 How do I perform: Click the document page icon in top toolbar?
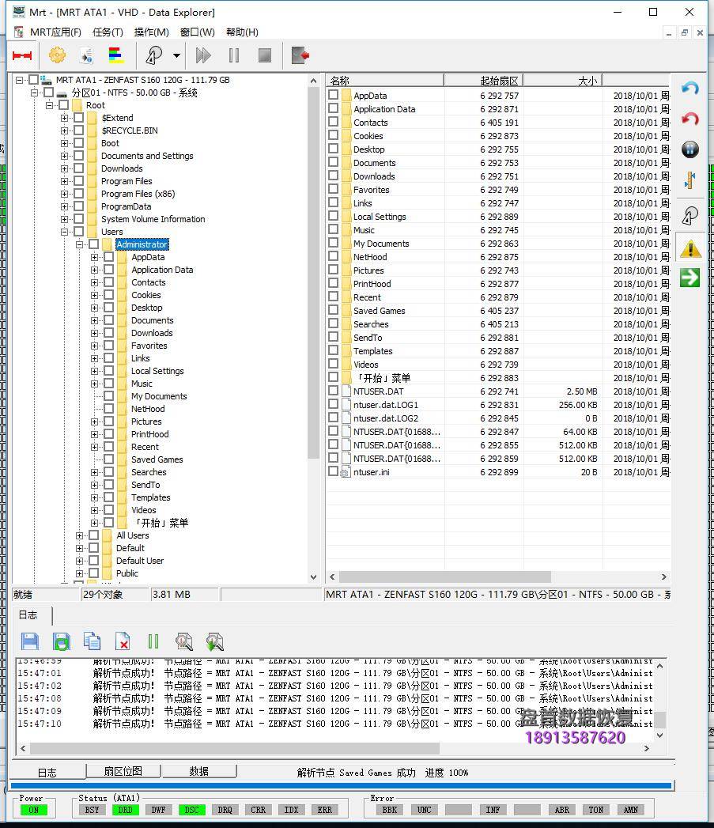click(x=86, y=55)
